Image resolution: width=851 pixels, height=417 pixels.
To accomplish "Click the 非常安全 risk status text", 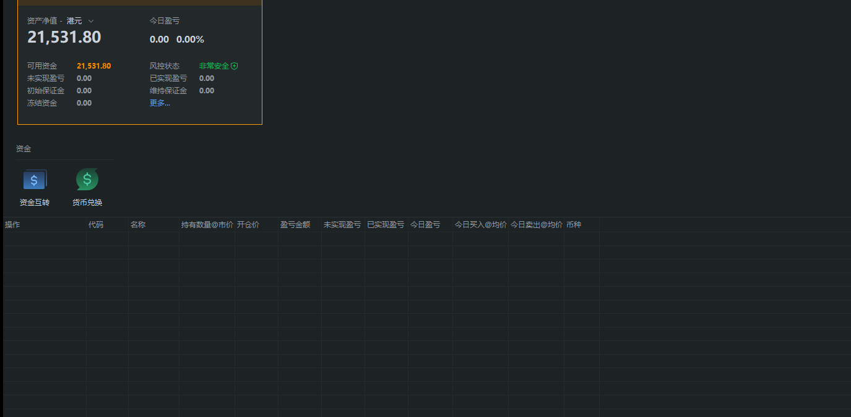I will (x=214, y=66).
